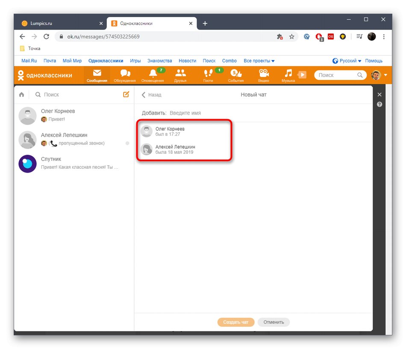Open Мой Мир link
Viewport: 406px width, 349px height.
click(x=72, y=61)
